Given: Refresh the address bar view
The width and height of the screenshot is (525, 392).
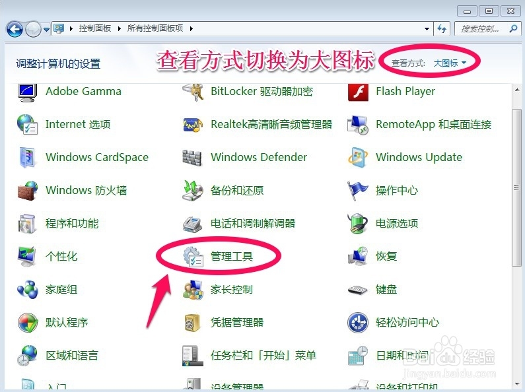Looking at the screenshot, I should click(442, 29).
